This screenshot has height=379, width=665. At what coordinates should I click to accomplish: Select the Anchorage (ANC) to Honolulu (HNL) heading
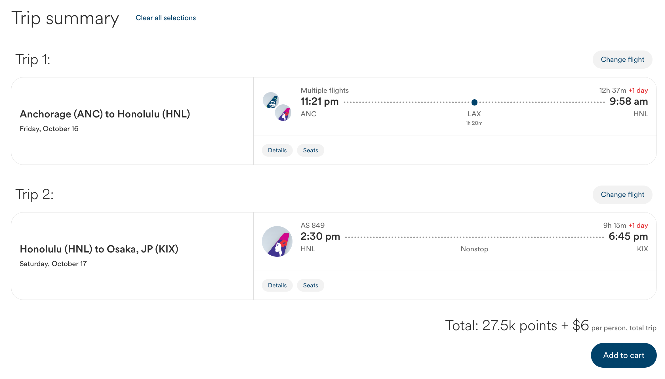coord(105,114)
